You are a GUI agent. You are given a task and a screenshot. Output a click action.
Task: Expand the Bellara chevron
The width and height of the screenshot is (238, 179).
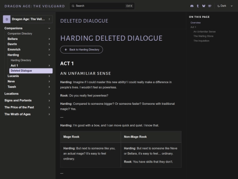49,39
